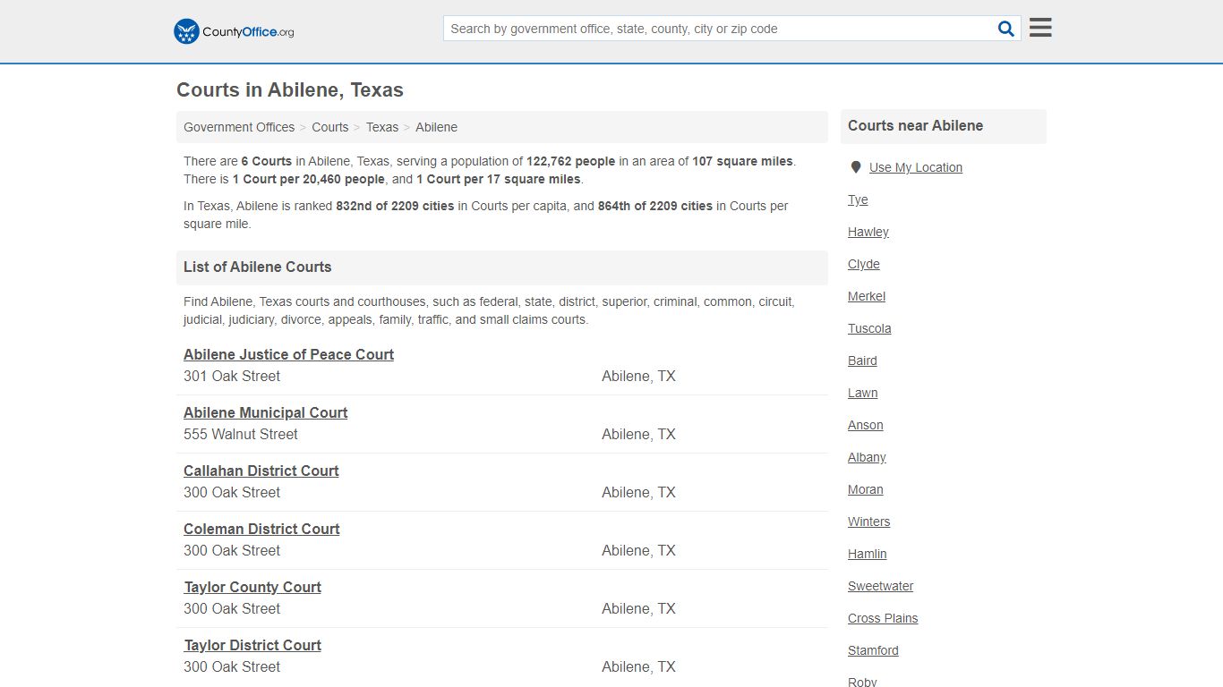Open courts near Albany

tap(867, 457)
